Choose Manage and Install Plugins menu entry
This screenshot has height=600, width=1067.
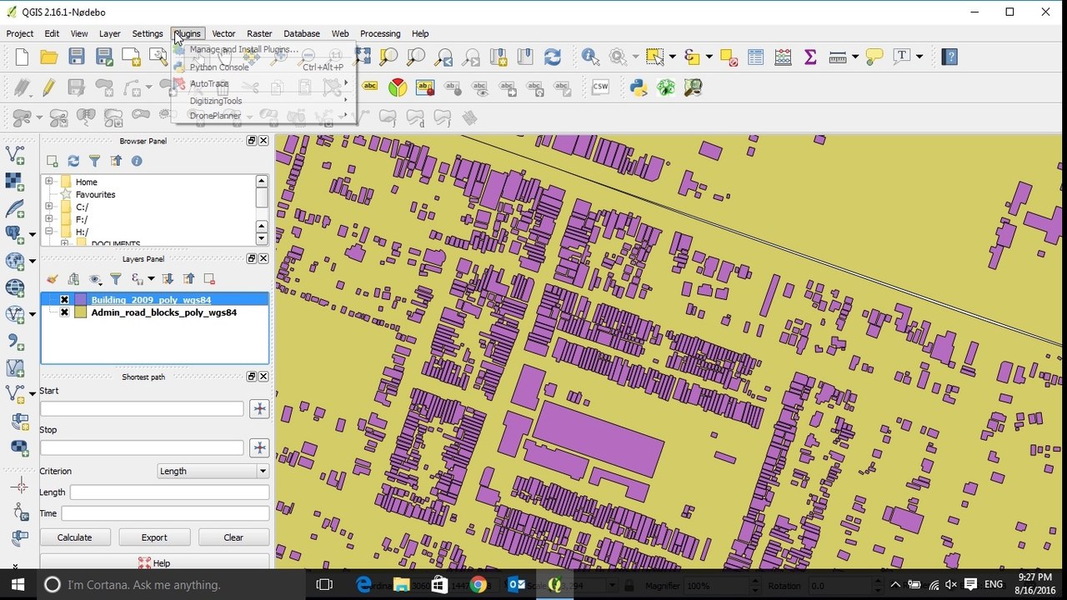coord(243,50)
